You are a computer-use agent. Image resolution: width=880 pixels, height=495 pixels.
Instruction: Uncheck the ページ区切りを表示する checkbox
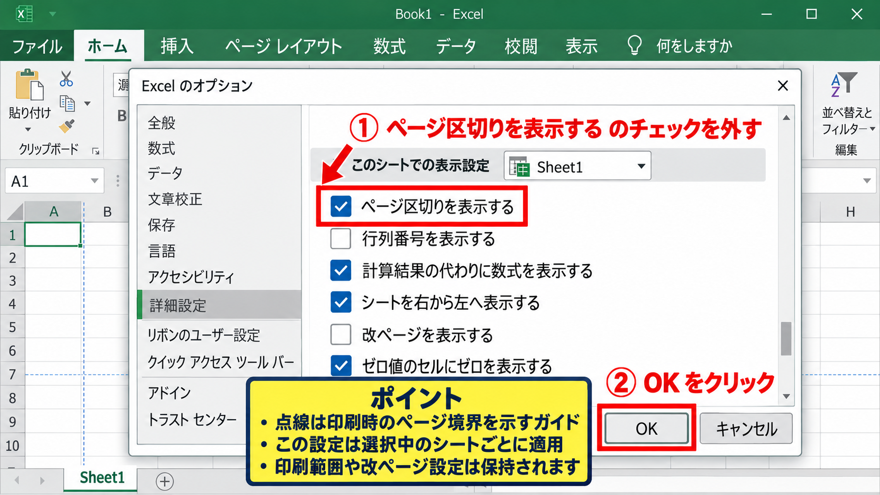(341, 206)
